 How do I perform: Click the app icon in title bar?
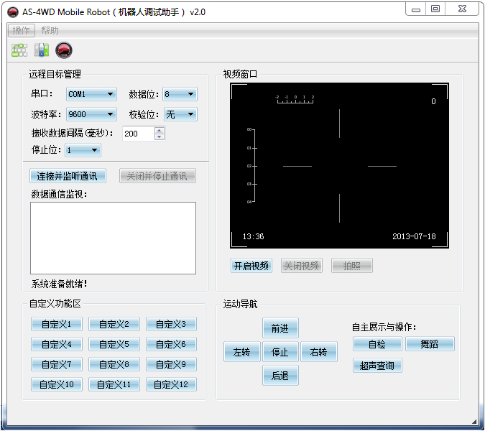point(12,11)
